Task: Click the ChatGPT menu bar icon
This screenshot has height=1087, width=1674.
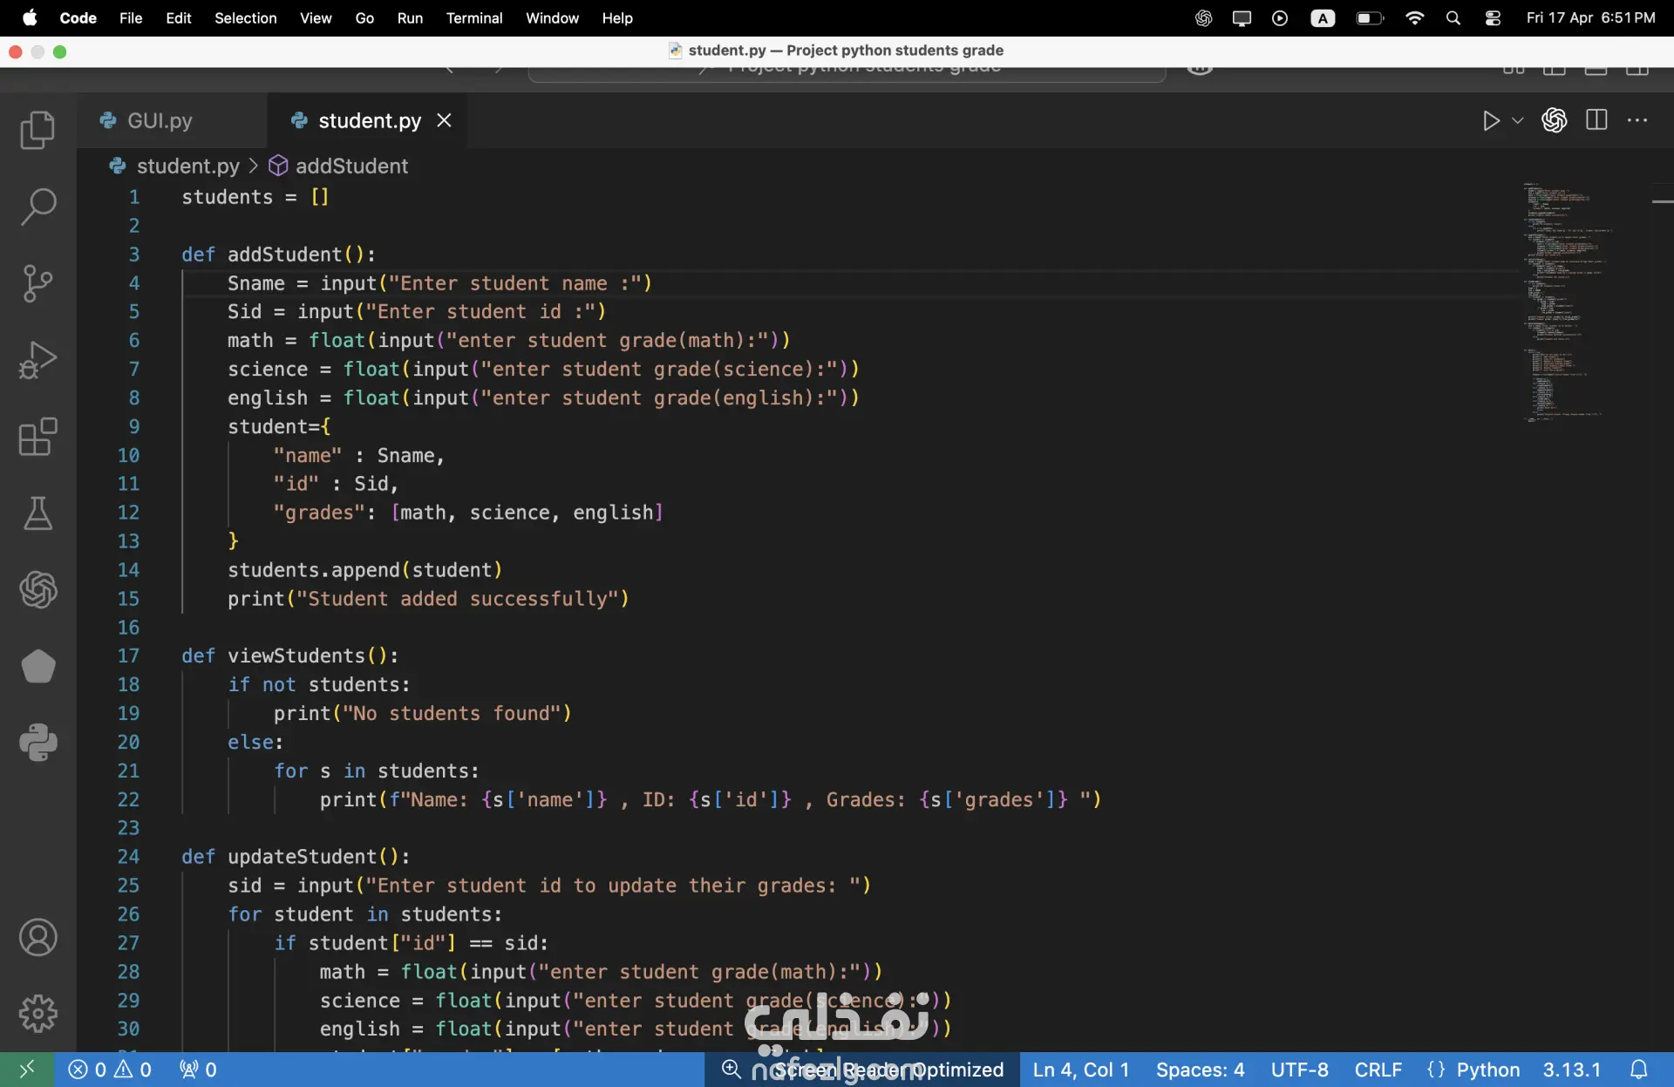Action: pos(1203,17)
